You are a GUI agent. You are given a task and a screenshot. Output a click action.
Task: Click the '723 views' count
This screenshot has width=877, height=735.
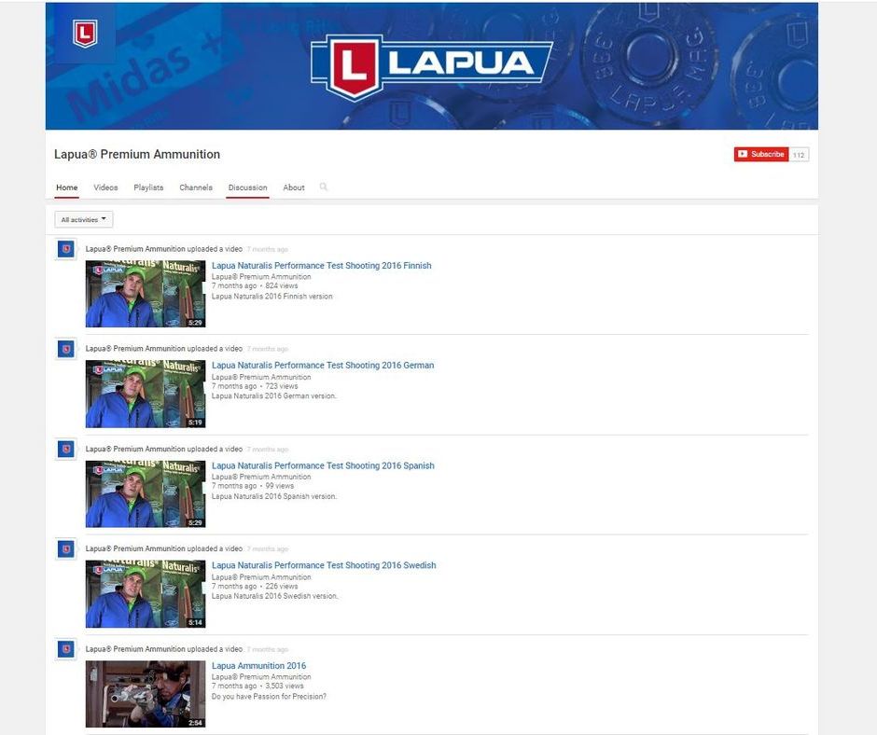click(x=282, y=386)
